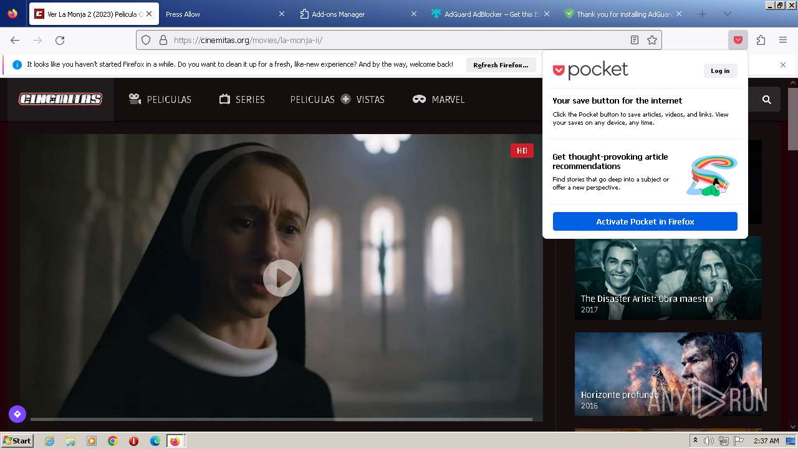This screenshot has height=449, width=798.
Task: Open the Windows Start menu
Action: [x=17, y=441]
